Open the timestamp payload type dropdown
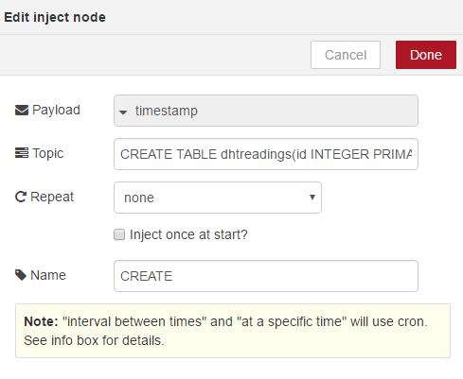Image resolution: width=463 pixels, height=379 pixels. 266,111
